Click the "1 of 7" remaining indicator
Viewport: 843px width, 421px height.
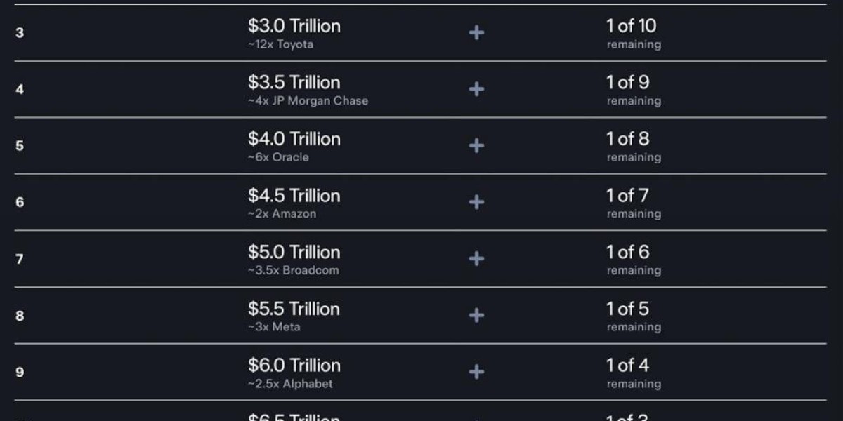pos(627,196)
